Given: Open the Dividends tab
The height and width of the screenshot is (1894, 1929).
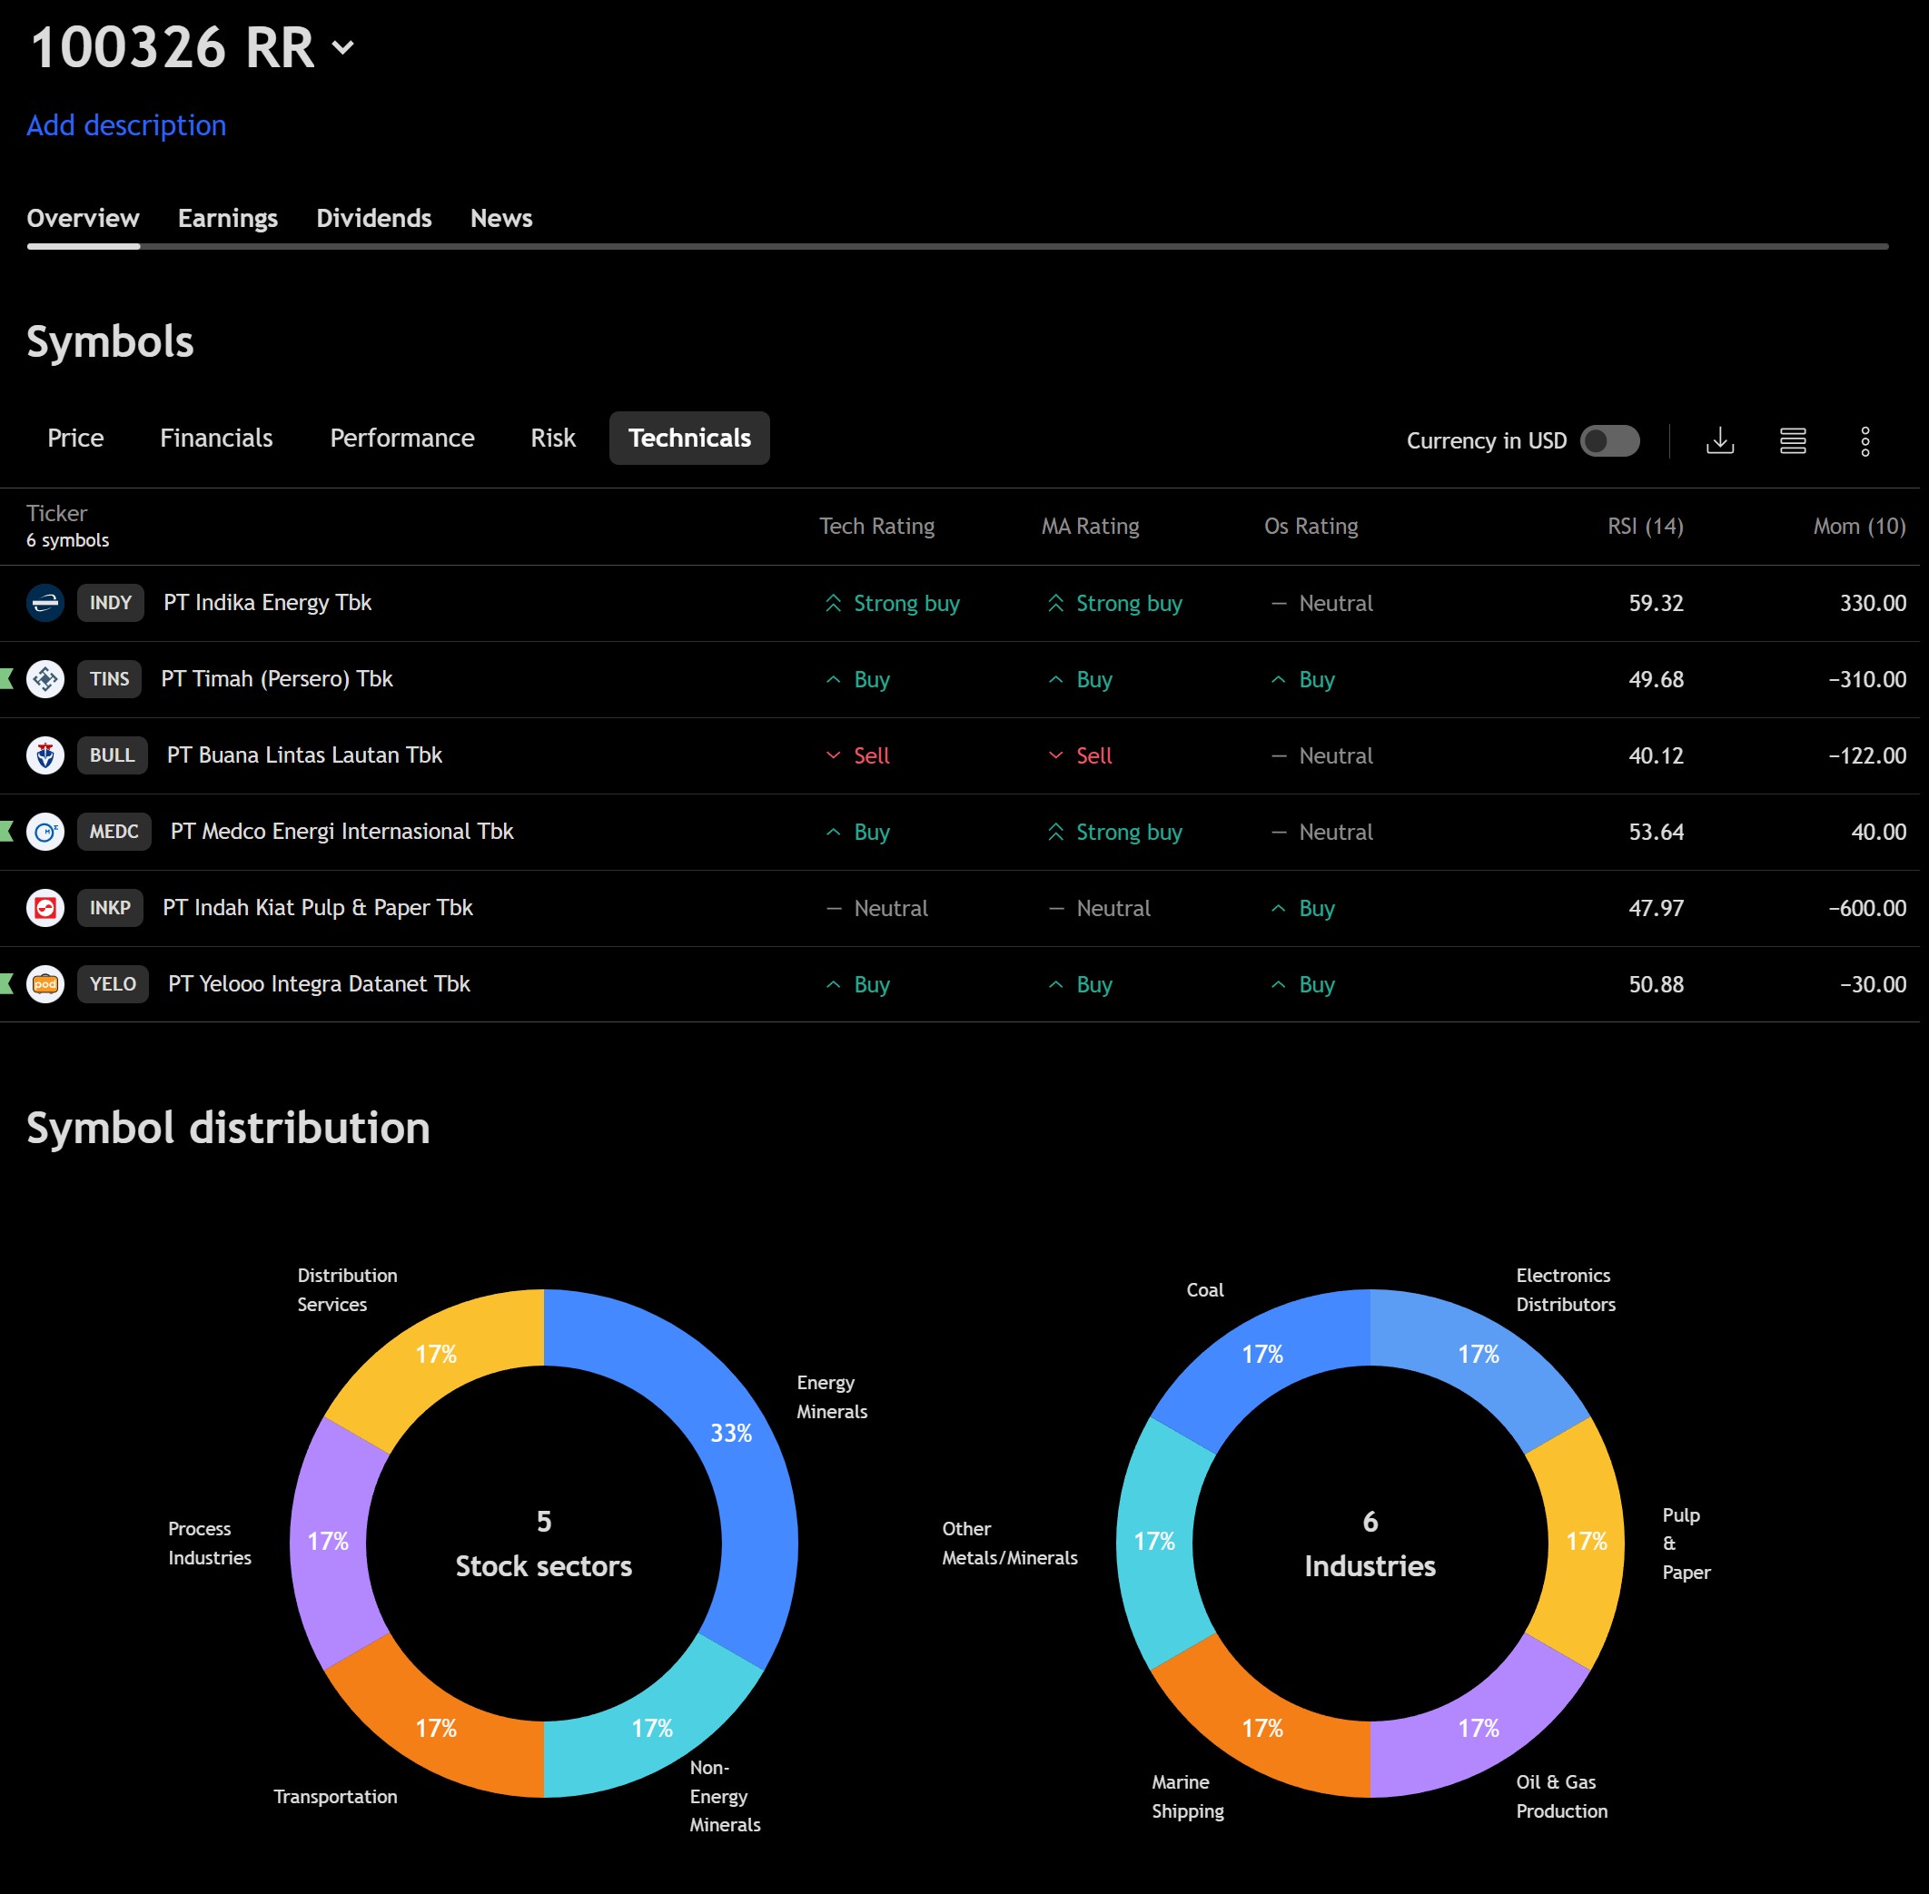Looking at the screenshot, I should tap(373, 219).
